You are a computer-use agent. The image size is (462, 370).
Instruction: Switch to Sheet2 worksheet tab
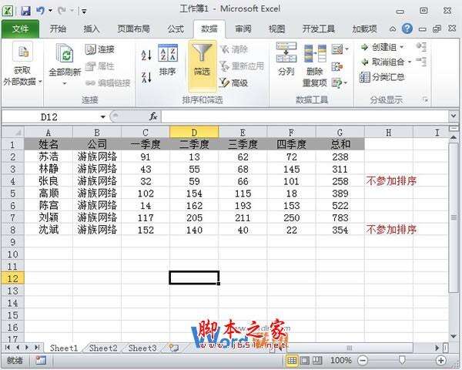pos(103,348)
